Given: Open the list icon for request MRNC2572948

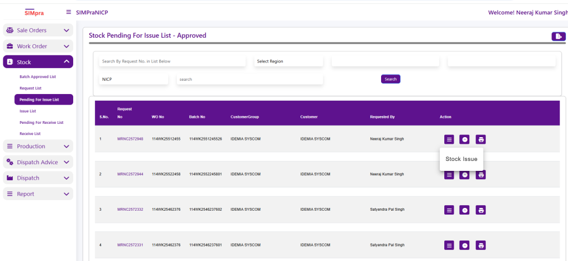Looking at the screenshot, I should [449, 139].
